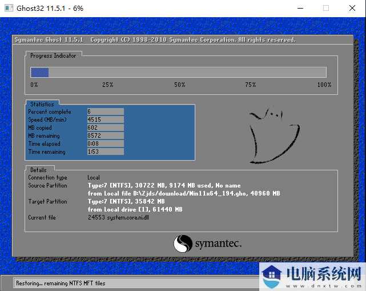Click the MB copied value 602

coord(105,127)
